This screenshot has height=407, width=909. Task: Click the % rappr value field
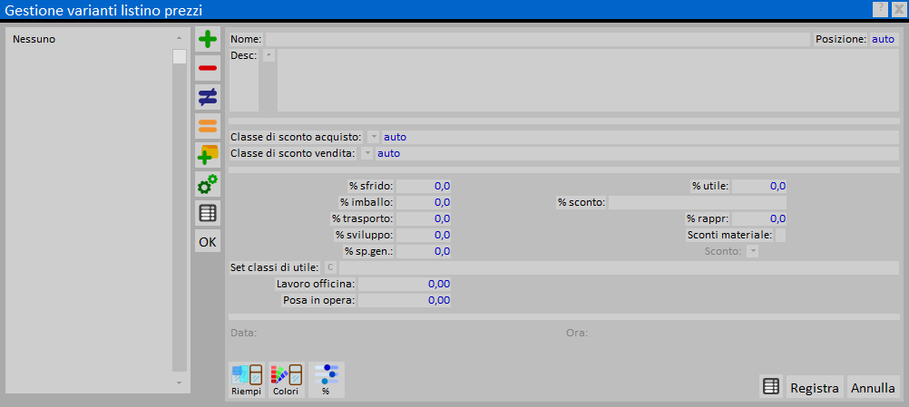click(759, 218)
